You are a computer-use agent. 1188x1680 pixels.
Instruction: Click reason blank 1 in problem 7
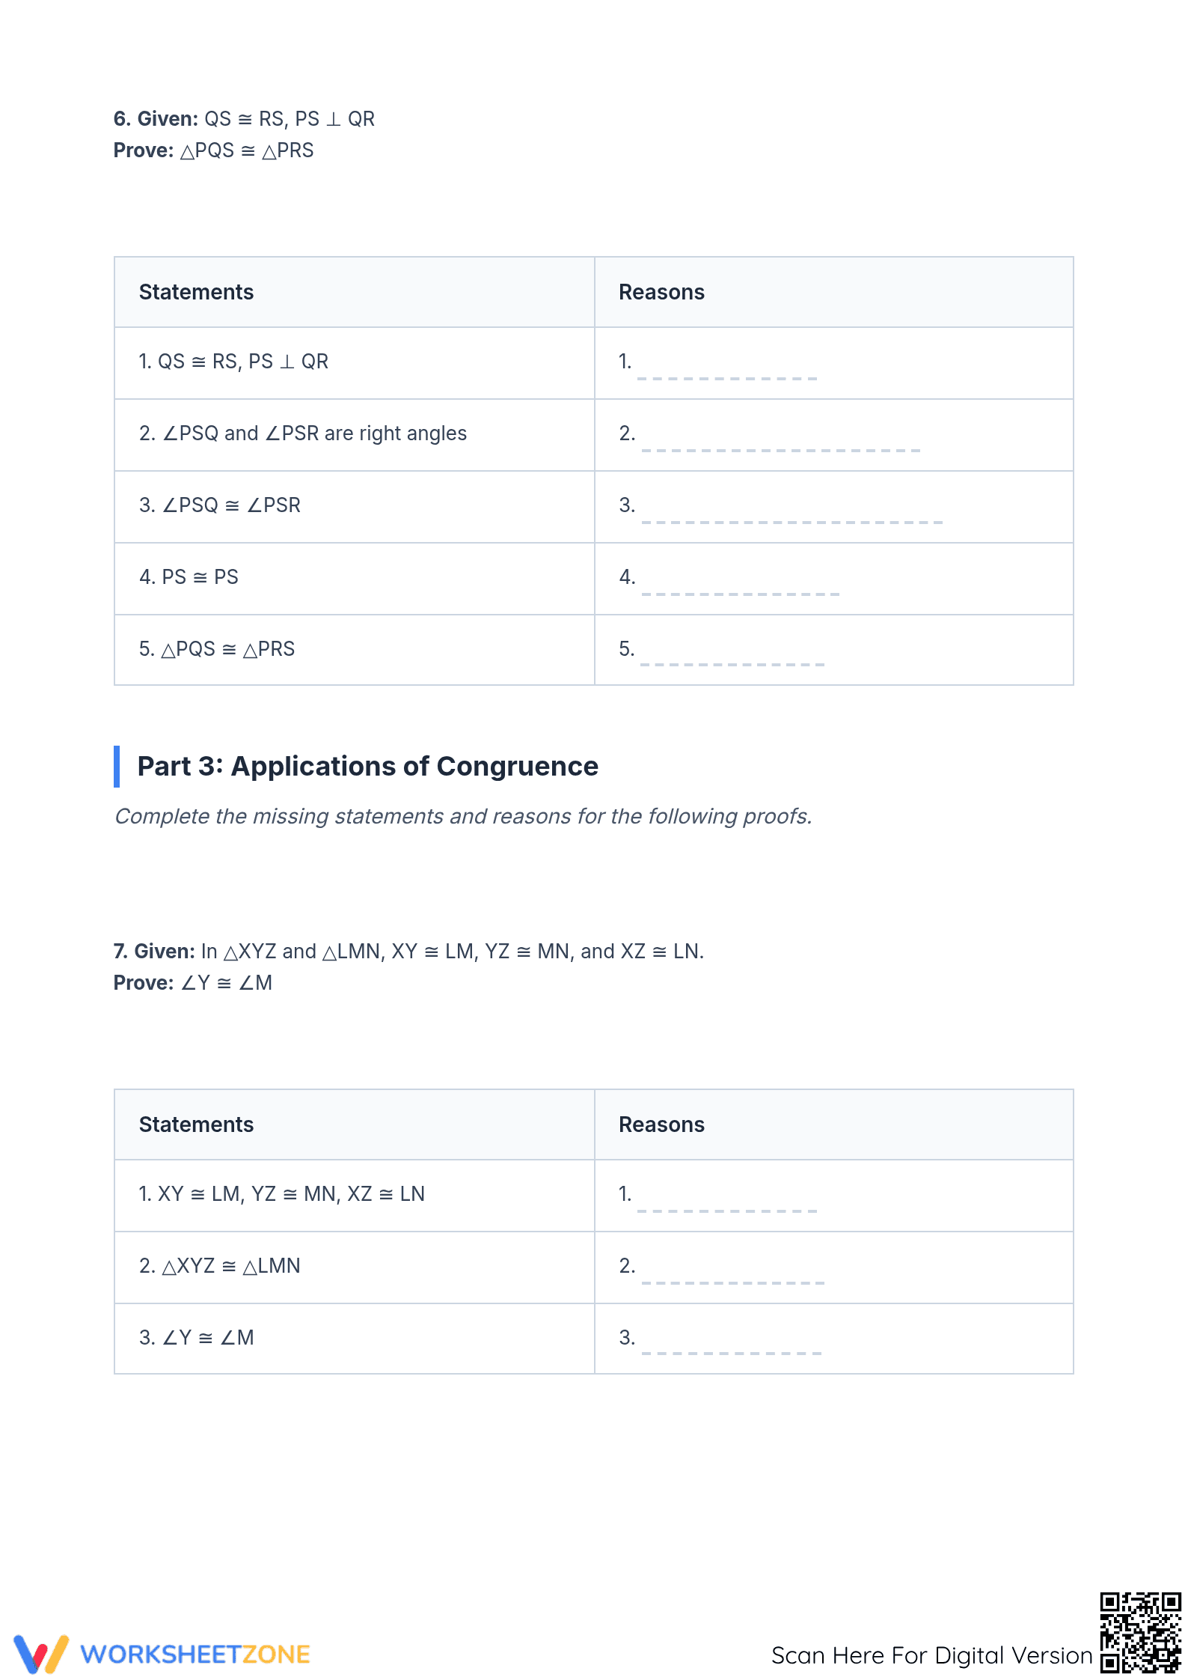coord(726,1205)
